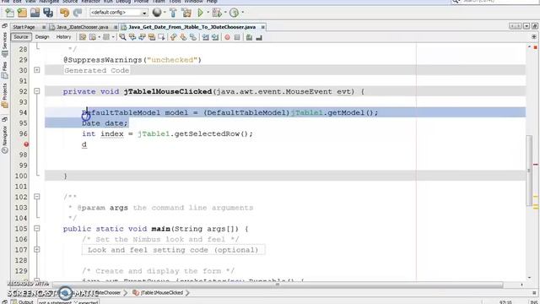
Task: Run the project with green play icon
Action: click(200, 13)
